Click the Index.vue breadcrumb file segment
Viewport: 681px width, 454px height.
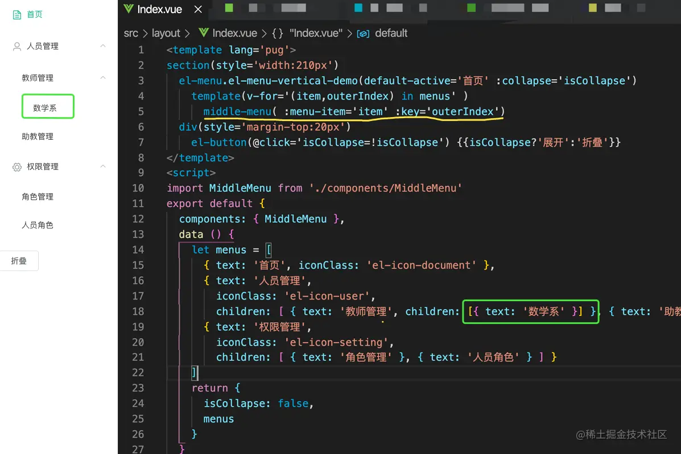[234, 33]
